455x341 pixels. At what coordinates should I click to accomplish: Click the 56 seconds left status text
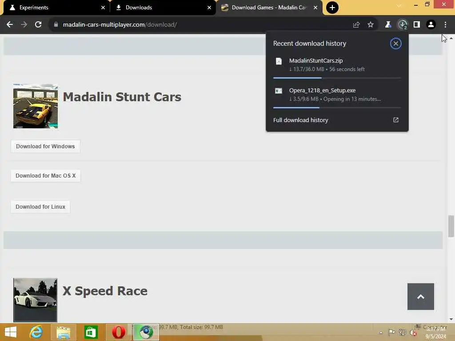(347, 69)
